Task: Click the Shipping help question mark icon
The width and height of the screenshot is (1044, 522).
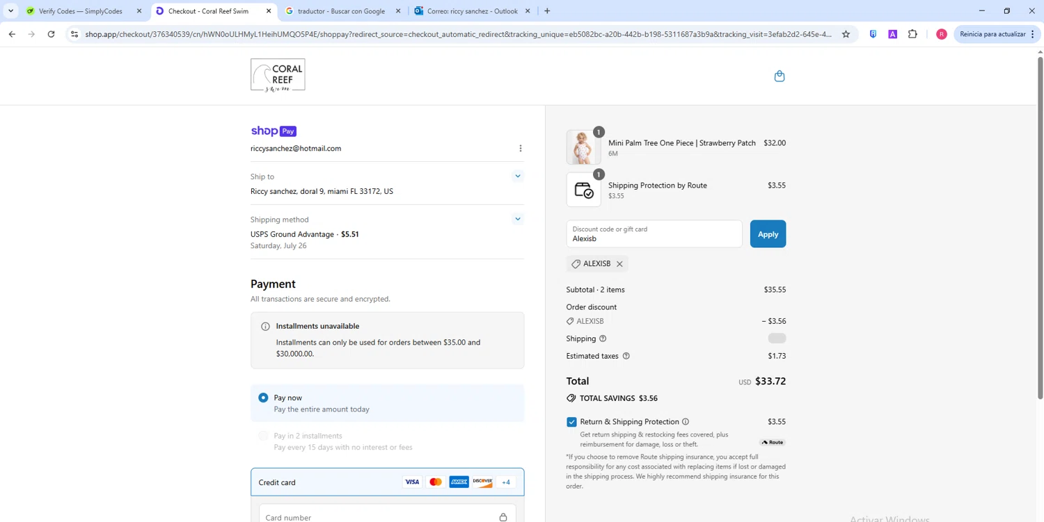Action: 603,339
